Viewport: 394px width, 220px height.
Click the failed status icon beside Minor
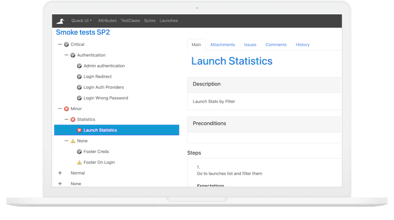[x=66, y=109]
